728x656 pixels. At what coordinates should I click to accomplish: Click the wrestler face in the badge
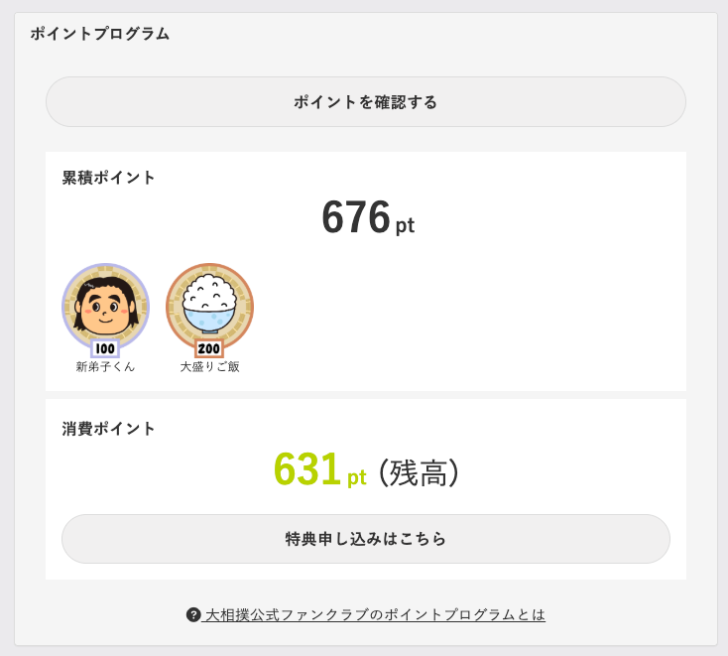coord(106,305)
